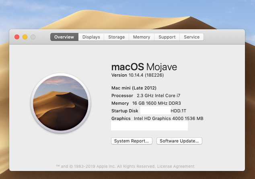Minimize window with the yellow button
Viewport: 255px width, 179px height.
(x=25, y=37)
